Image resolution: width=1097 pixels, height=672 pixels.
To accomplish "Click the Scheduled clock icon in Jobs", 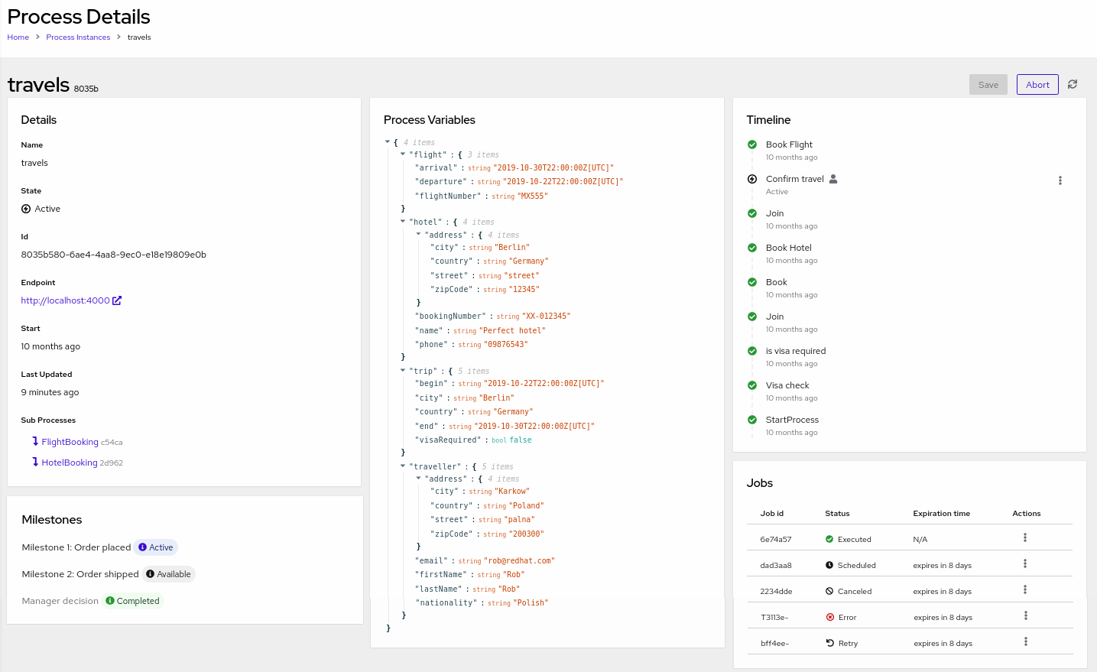I will [829, 566].
